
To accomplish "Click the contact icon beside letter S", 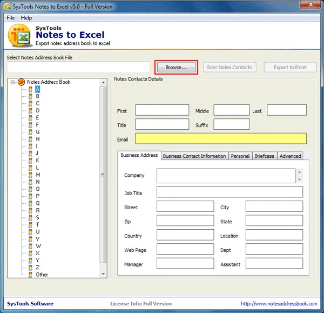I will 30,218.
